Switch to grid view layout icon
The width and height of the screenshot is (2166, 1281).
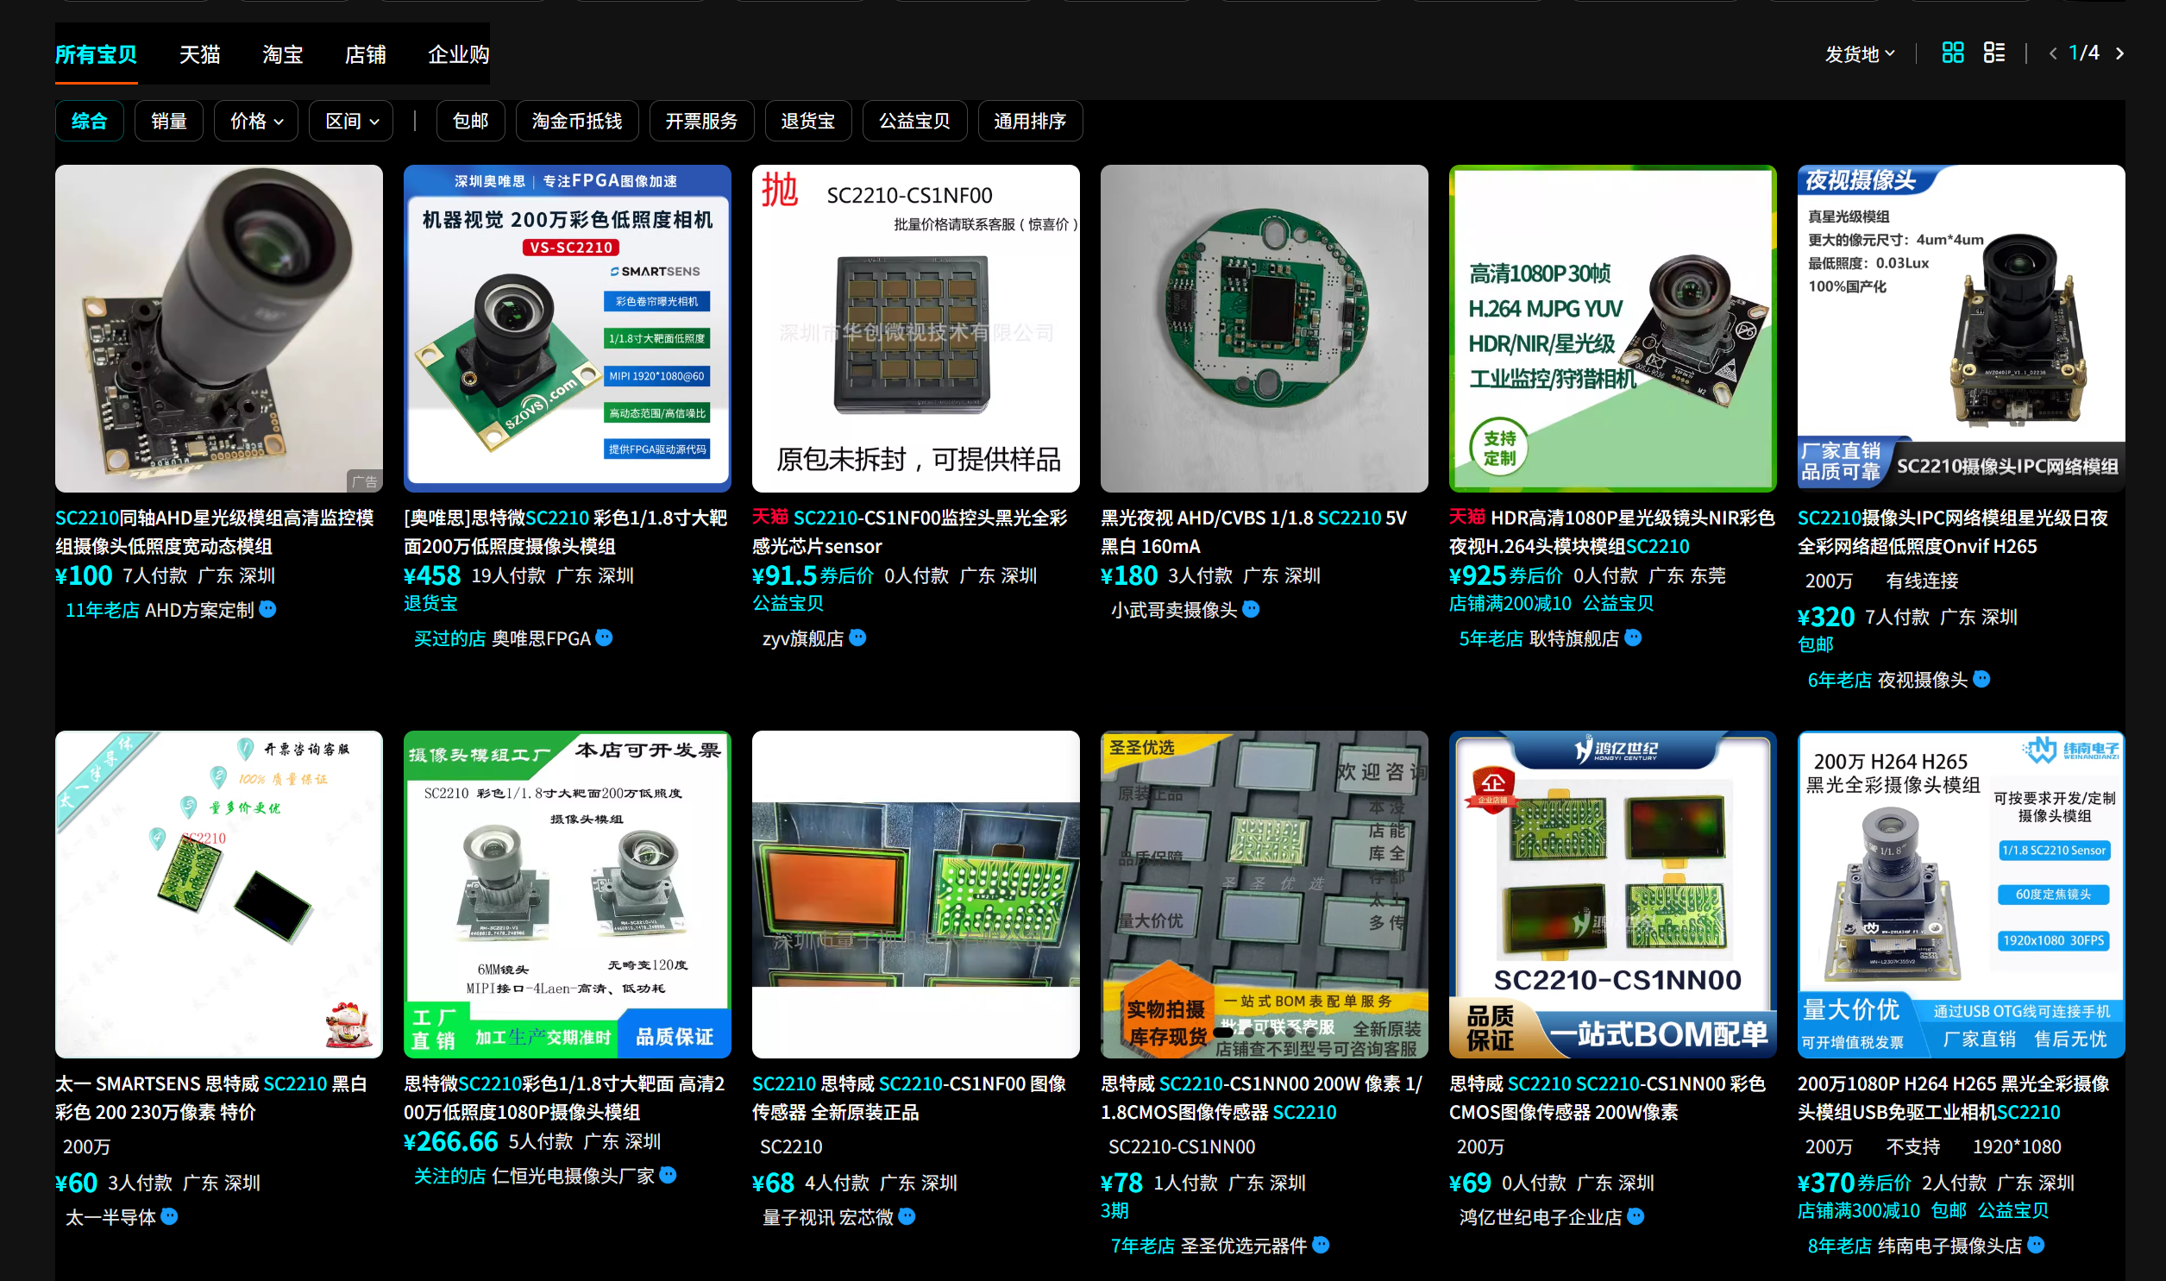(1952, 53)
